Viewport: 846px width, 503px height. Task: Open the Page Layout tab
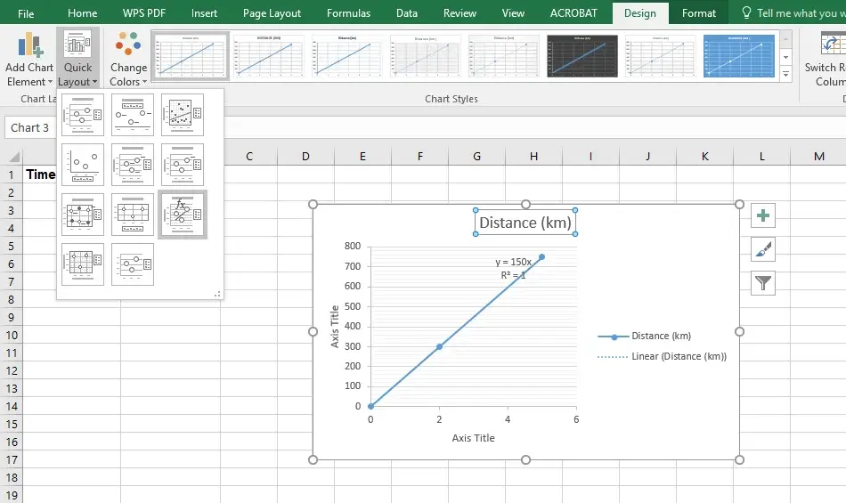(x=272, y=13)
